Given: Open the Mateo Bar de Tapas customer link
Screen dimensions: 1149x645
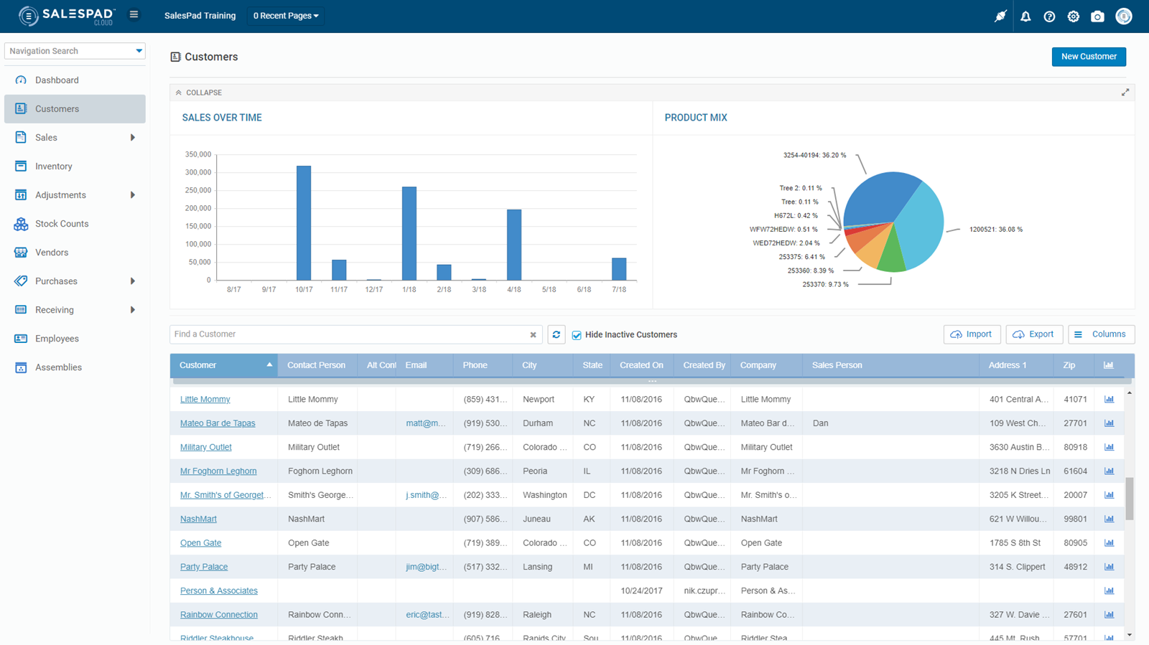Looking at the screenshot, I should point(218,423).
